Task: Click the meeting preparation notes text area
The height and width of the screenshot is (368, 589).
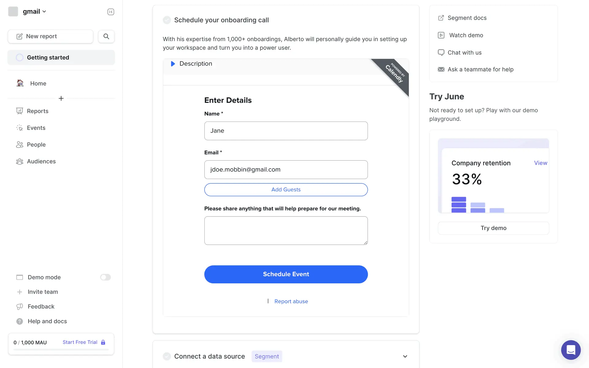Action: [x=286, y=231]
